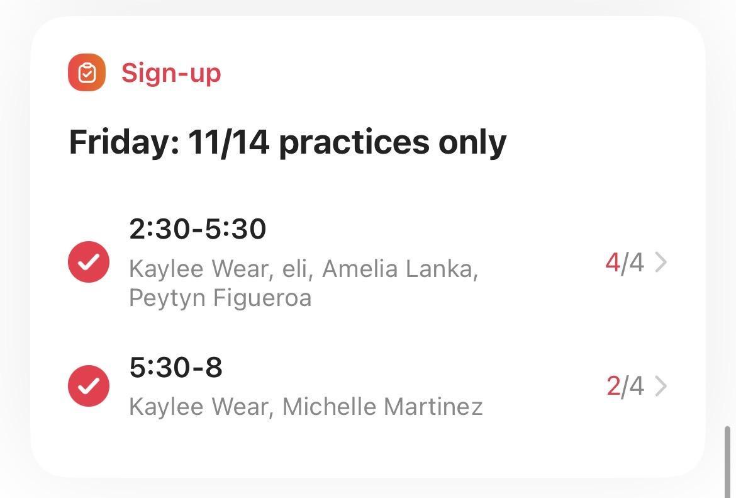Uncheck the 5:30-8 practice slot
The height and width of the screenshot is (498, 736).
click(89, 386)
